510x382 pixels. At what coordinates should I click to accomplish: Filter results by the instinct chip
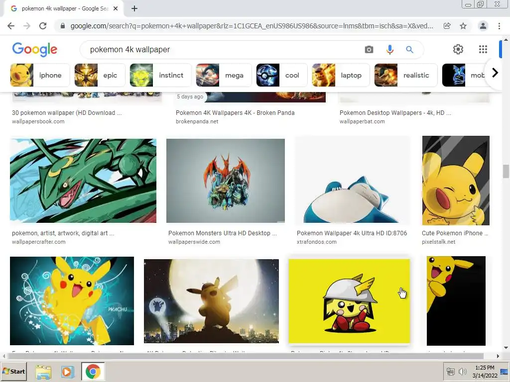coord(160,75)
